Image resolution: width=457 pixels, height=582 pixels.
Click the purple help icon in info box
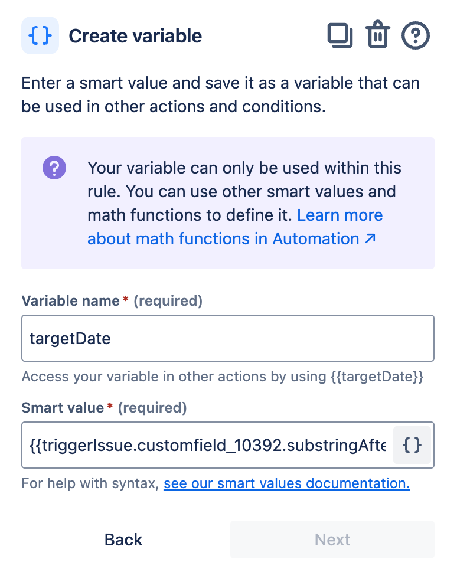tap(54, 167)
